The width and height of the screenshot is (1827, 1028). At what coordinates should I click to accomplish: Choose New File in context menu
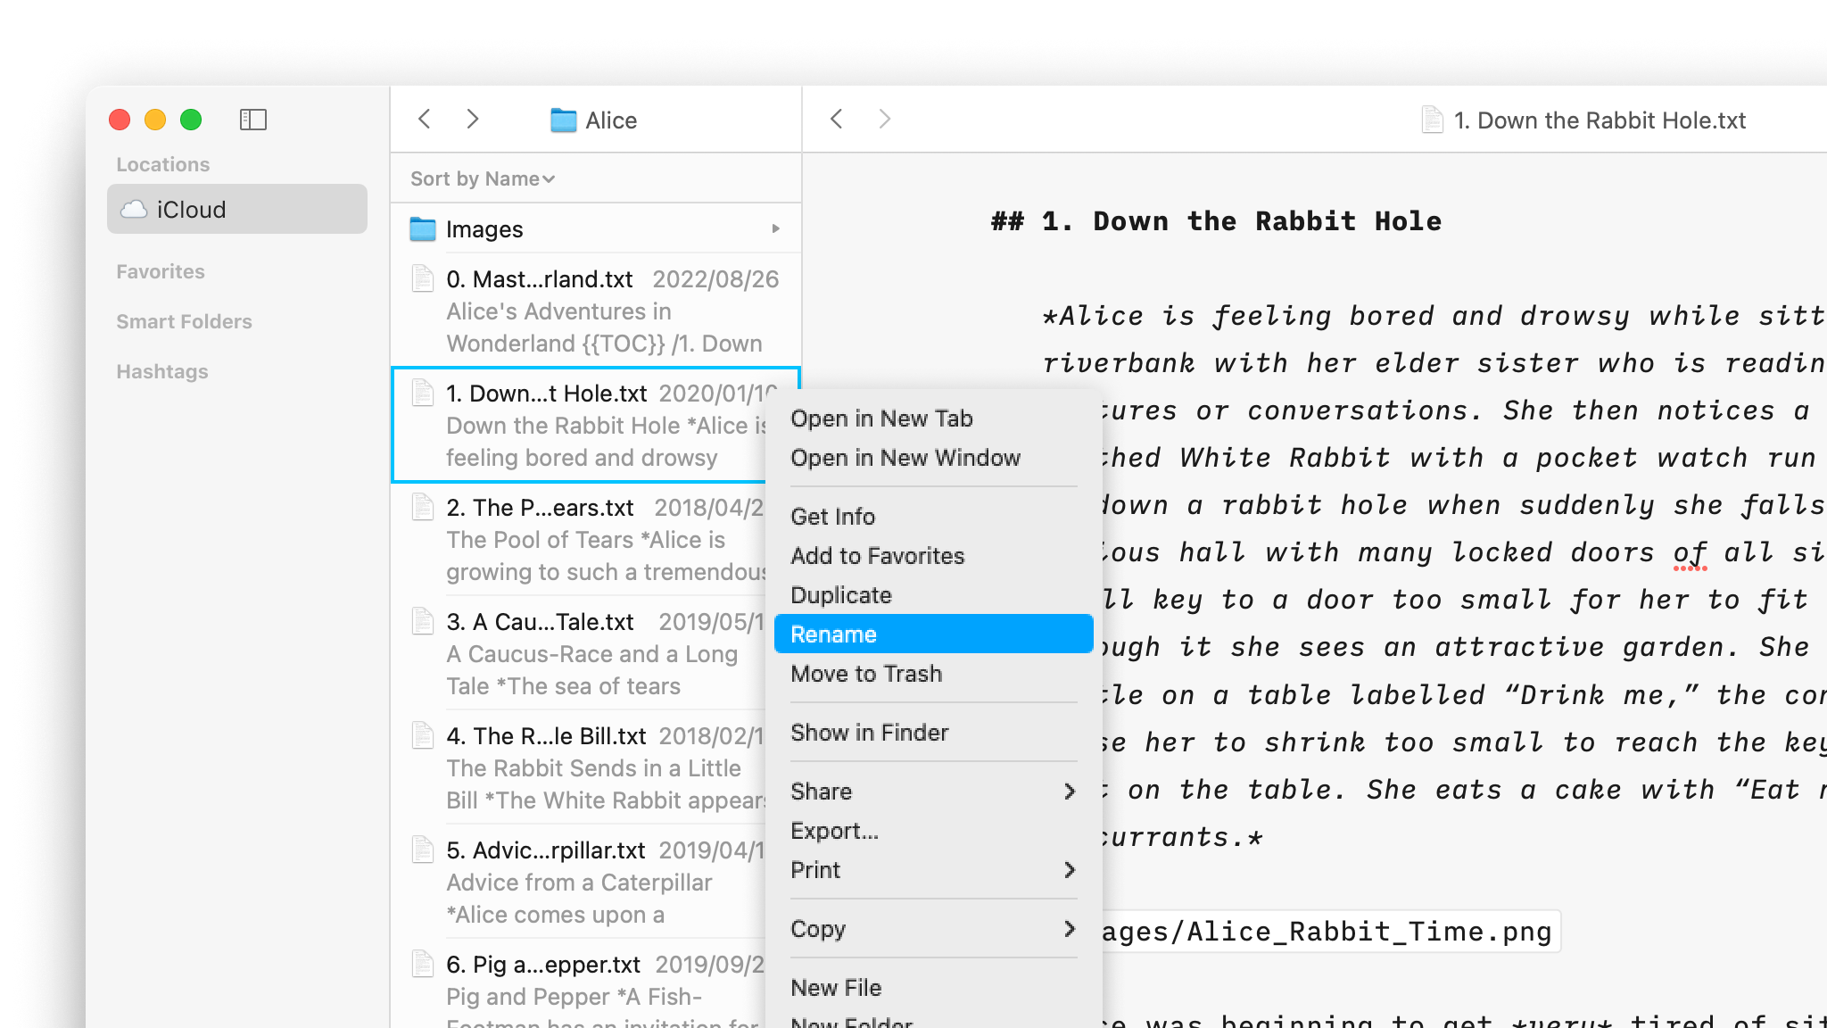pos(934,988)
